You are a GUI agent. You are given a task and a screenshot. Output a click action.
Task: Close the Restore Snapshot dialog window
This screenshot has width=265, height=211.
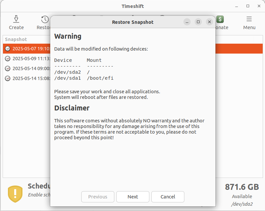pos(209,22)
